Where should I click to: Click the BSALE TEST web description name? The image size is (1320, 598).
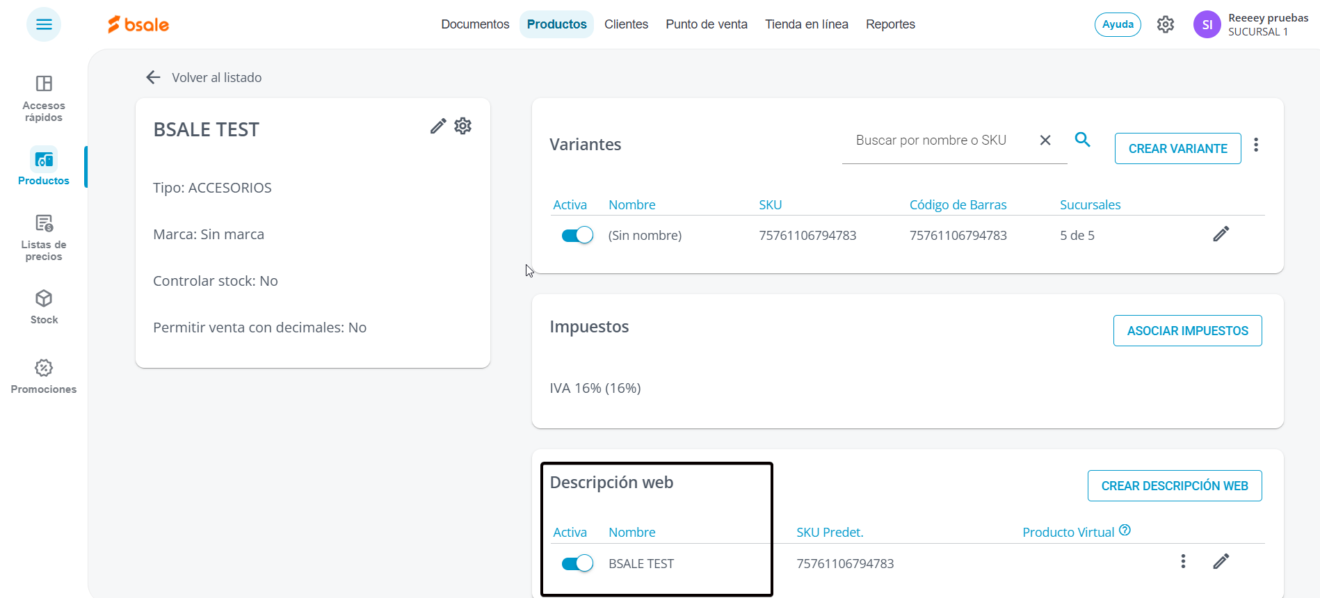point(641,564)
